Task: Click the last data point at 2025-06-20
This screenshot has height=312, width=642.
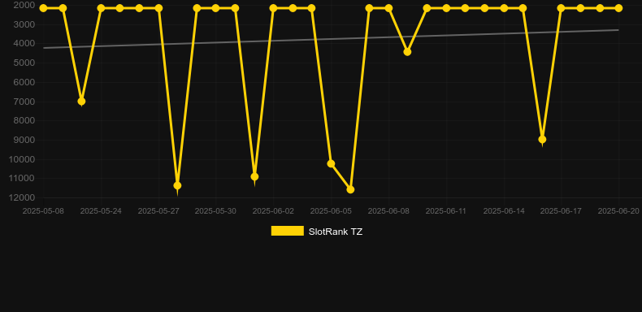Action: click(x=618, y=8)
